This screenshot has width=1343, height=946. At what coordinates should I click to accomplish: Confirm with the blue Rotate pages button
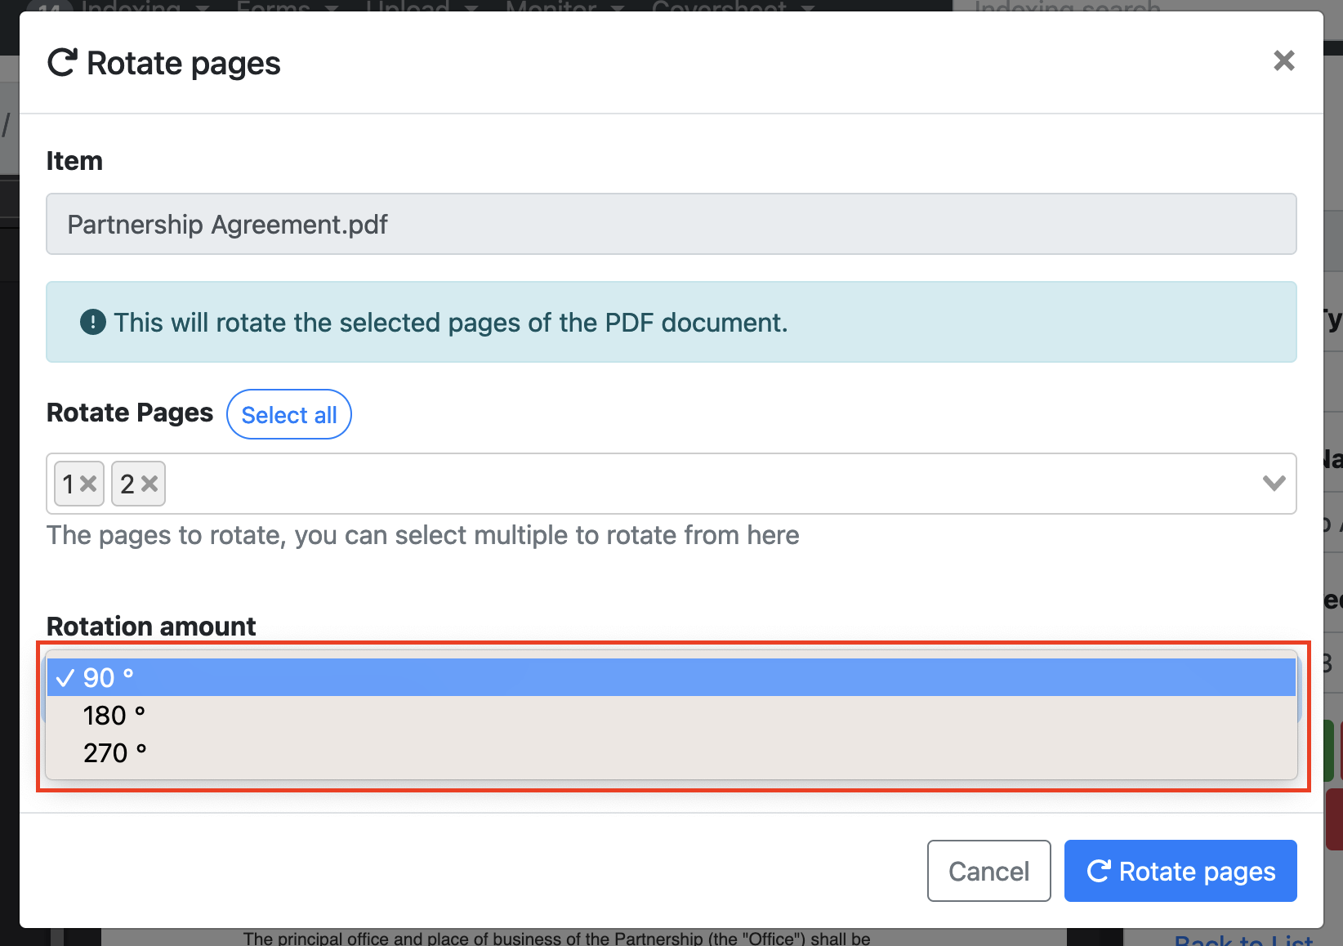coord(1180,871)
